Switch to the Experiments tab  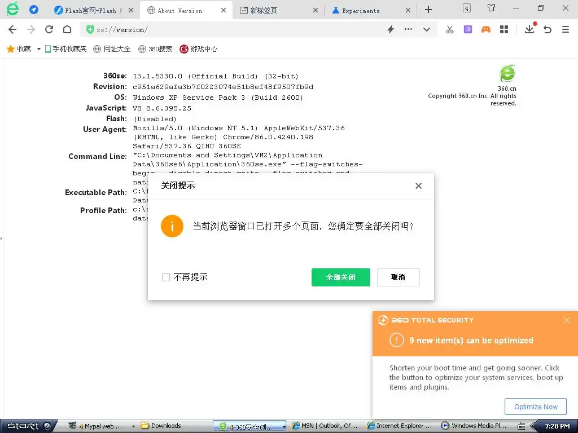(x=361, y=11)
